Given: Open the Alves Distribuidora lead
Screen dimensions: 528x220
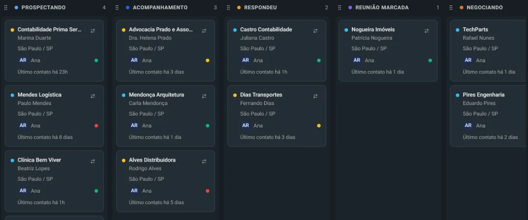Looking at the screenshot, I should 152,160.
